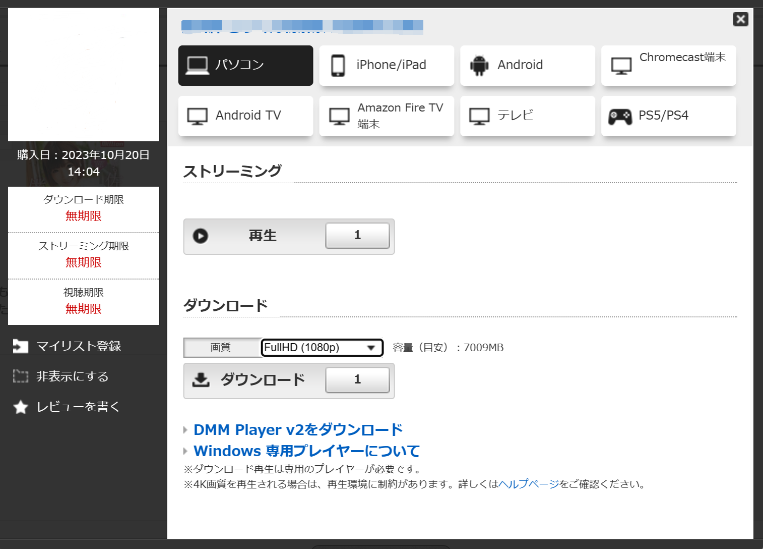Click the 容量（目安）：7009MB text
The image size is (763, 549).
coord(448,347)
